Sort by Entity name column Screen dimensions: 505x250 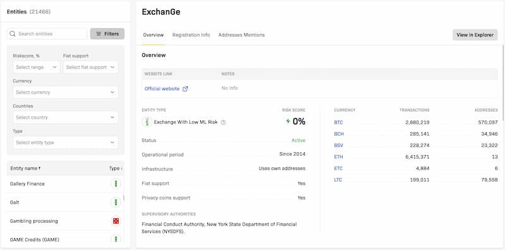pos(25,169)
